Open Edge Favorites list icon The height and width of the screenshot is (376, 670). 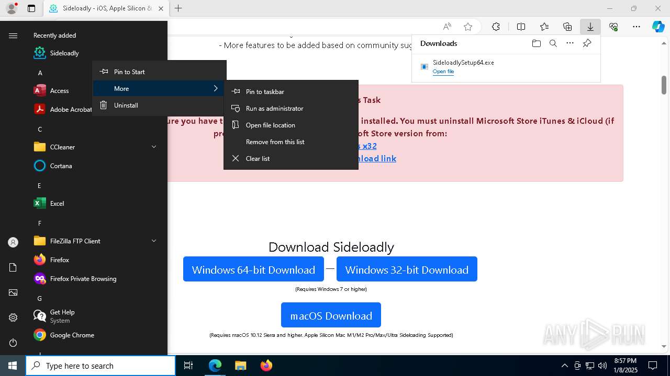coord(544,27)
